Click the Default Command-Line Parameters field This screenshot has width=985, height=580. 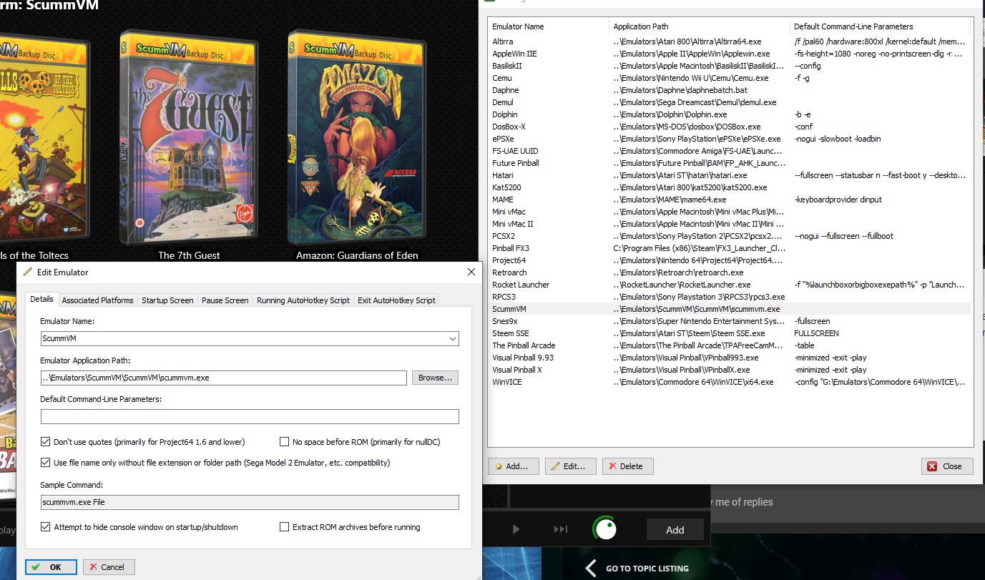(x=250, y=416)
